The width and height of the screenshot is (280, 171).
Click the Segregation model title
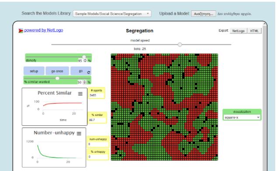139,31
